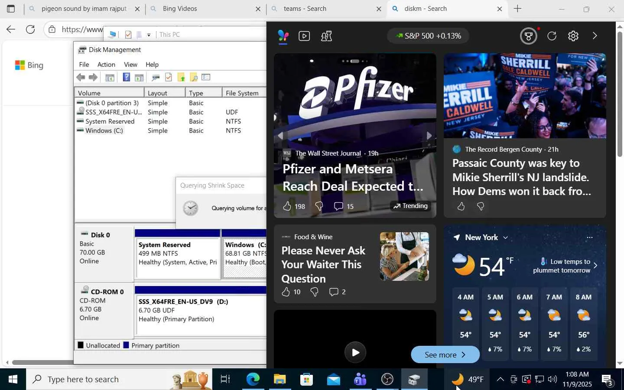
Task: Open Microsoft Teams from the taskbar
Action: [x=360, y=380]
